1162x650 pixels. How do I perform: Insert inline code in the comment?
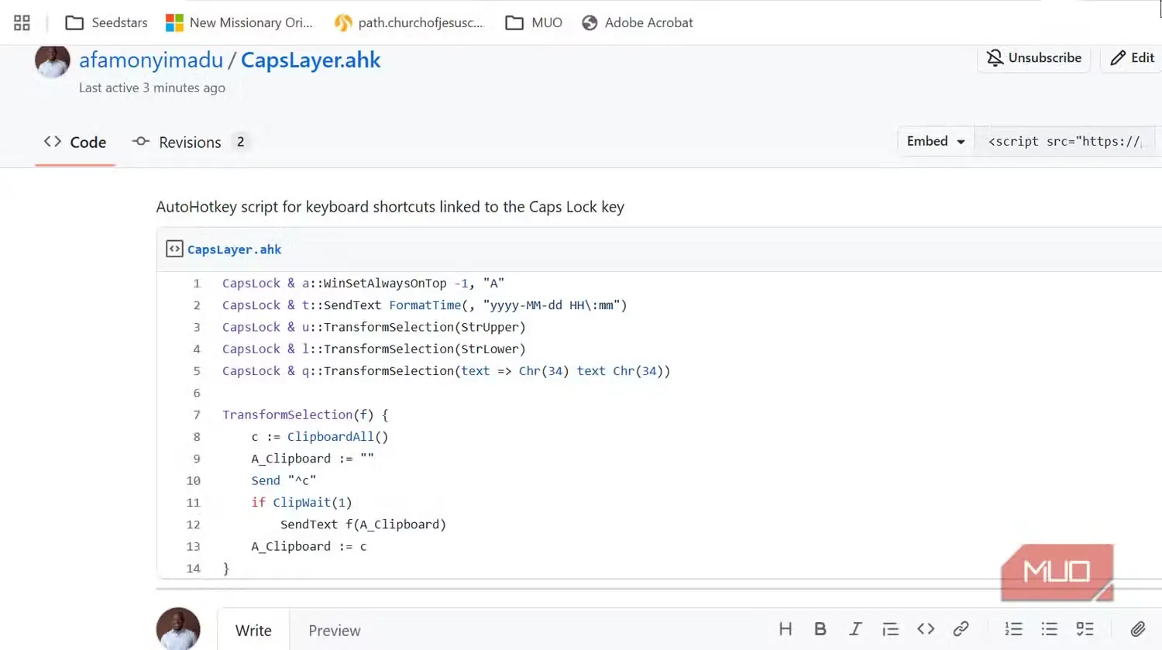(x=926, y=629)
